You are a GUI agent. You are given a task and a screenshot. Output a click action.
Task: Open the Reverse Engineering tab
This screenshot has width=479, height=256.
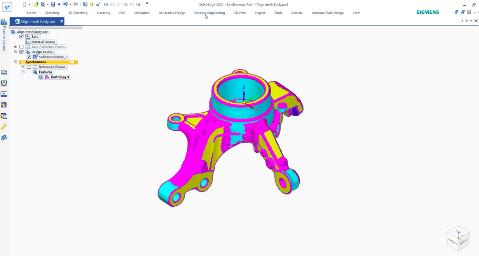point(210,13)
